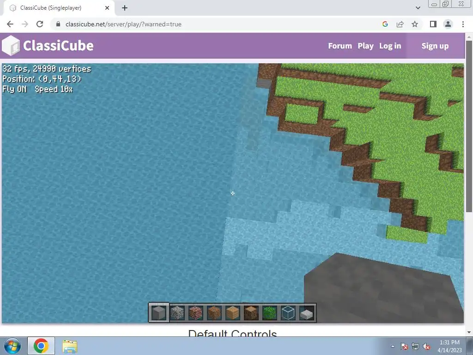Screen dimensions: 473x355
Task: Bookmark this page with star icon
Action: click(415, 24)
